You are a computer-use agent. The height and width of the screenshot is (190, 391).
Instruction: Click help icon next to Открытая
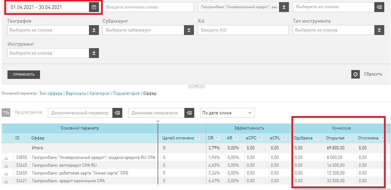(x=348, y=138)
